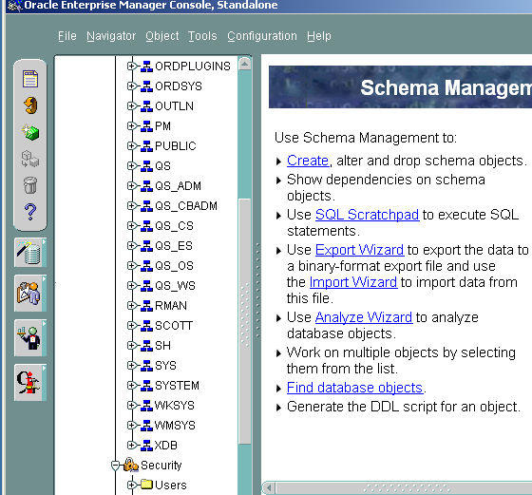Click the Security padlock node icon
The height and width of the screenshot is (495, 532).
click(131, 465)
